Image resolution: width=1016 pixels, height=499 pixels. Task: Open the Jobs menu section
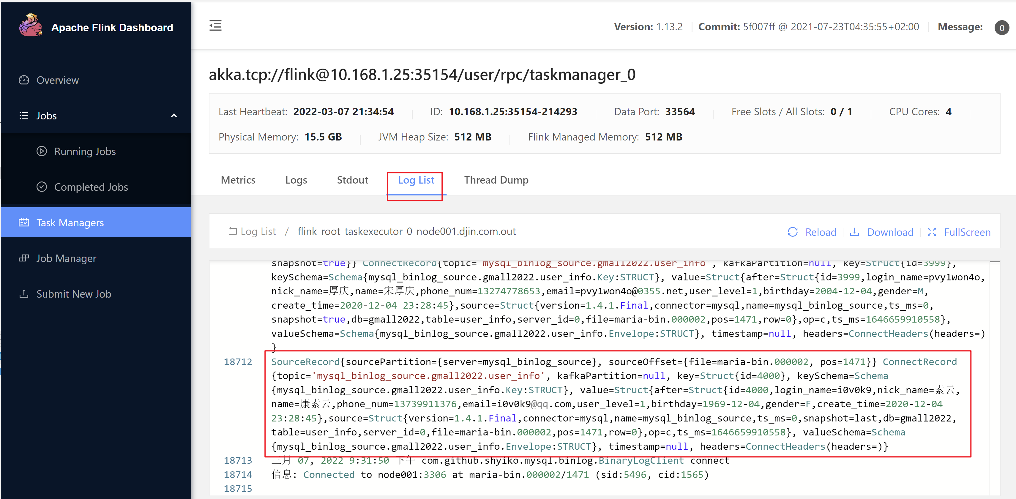(47, 116)
